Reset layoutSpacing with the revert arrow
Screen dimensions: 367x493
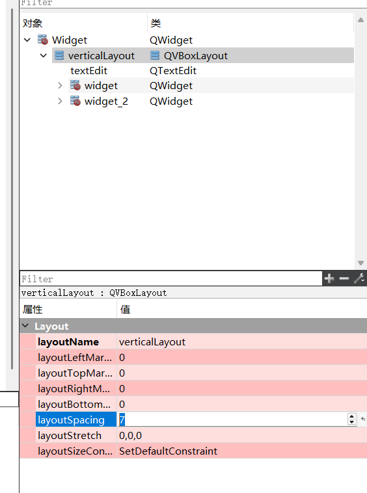[362, 419]
